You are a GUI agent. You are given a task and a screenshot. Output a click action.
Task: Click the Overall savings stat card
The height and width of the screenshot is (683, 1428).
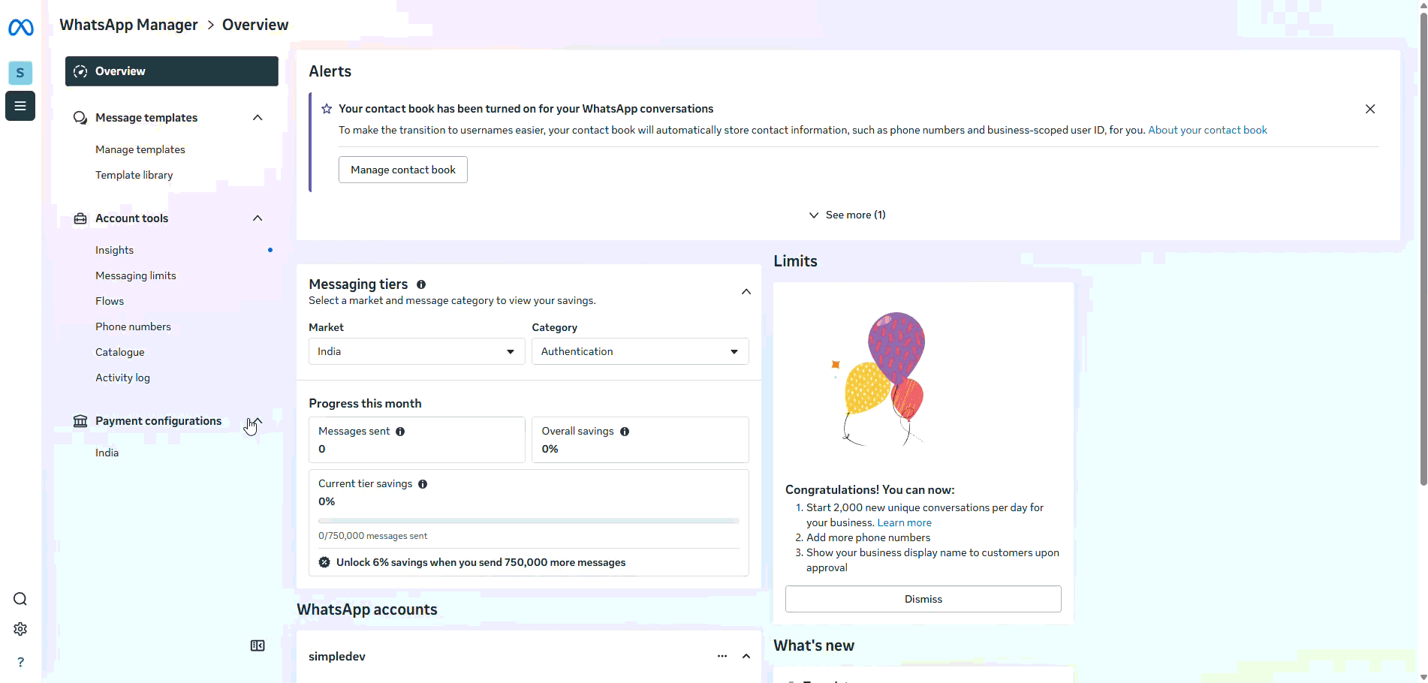640,440
